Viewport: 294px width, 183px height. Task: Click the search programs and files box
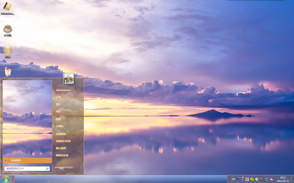pos(27,169)
